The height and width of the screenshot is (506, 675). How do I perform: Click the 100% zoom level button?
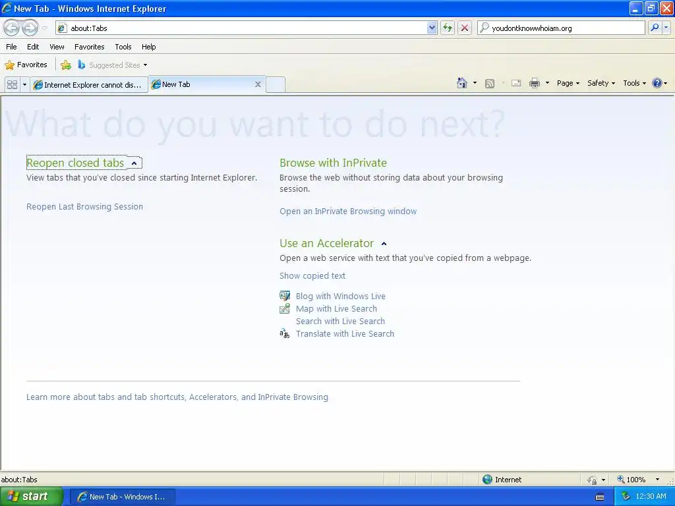tap(631, 480)
